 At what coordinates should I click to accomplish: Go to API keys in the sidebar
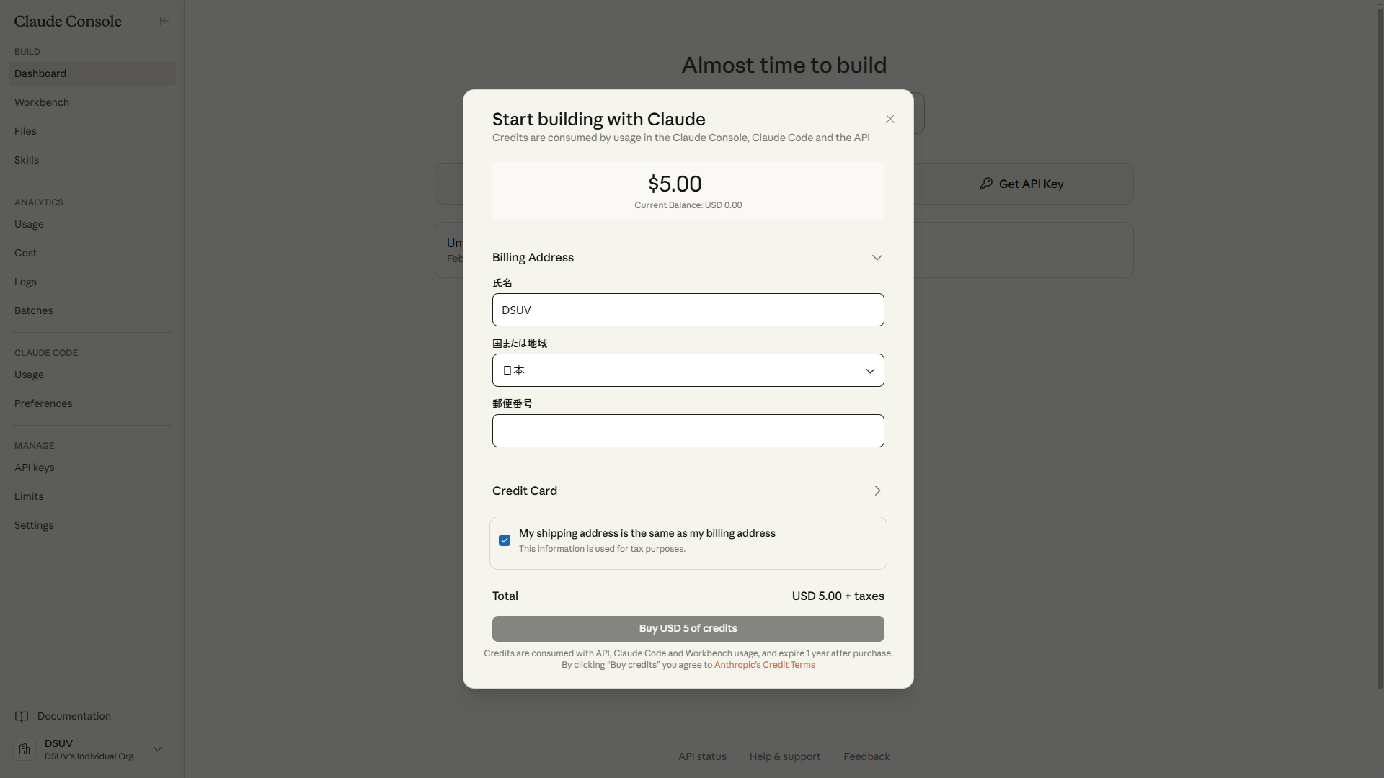[x=35, y=468]
